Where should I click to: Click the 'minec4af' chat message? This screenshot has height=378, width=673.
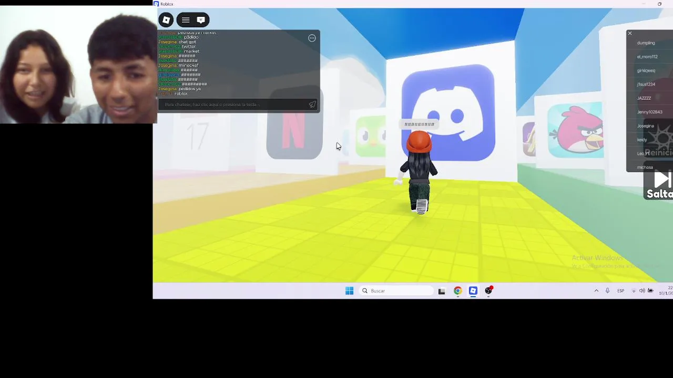[x=188, y=66]
